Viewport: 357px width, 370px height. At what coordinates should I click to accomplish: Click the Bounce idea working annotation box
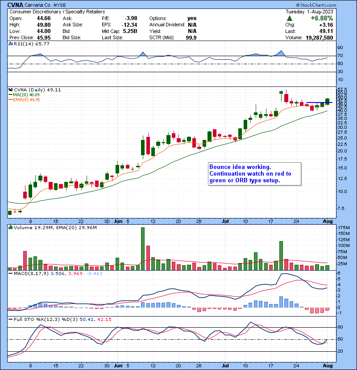point(255,174)
